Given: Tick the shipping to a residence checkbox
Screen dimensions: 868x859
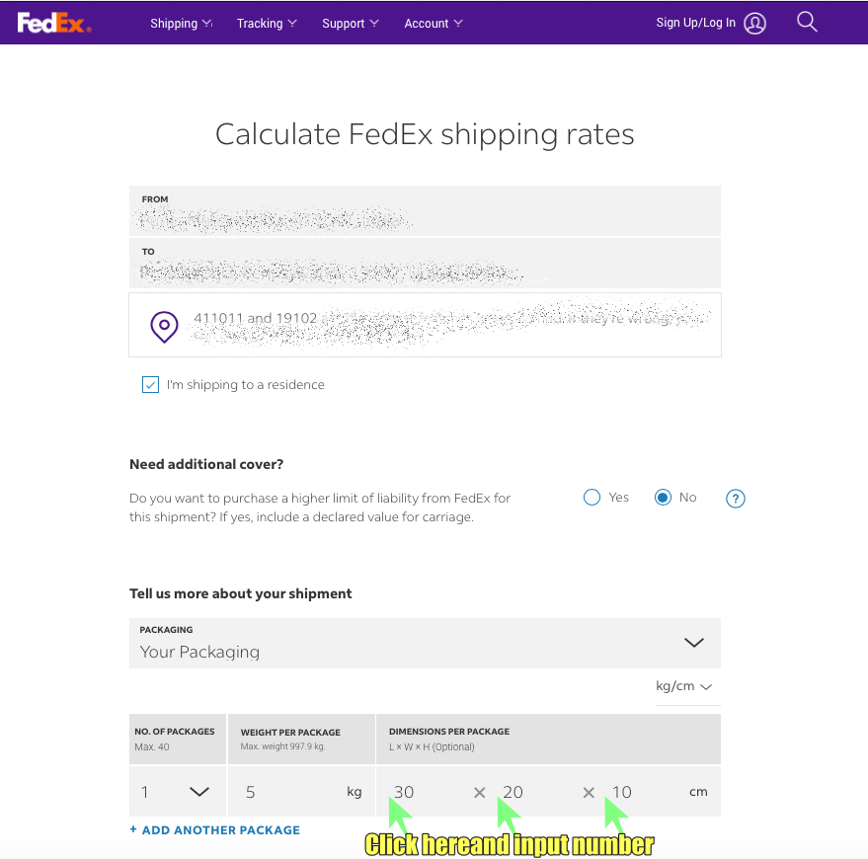Looking at the screenshot, I should point(150,385).
